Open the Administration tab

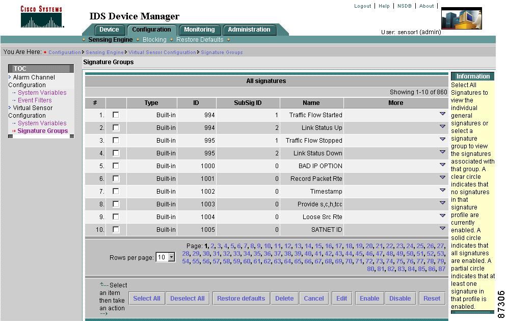coord(249,30)
